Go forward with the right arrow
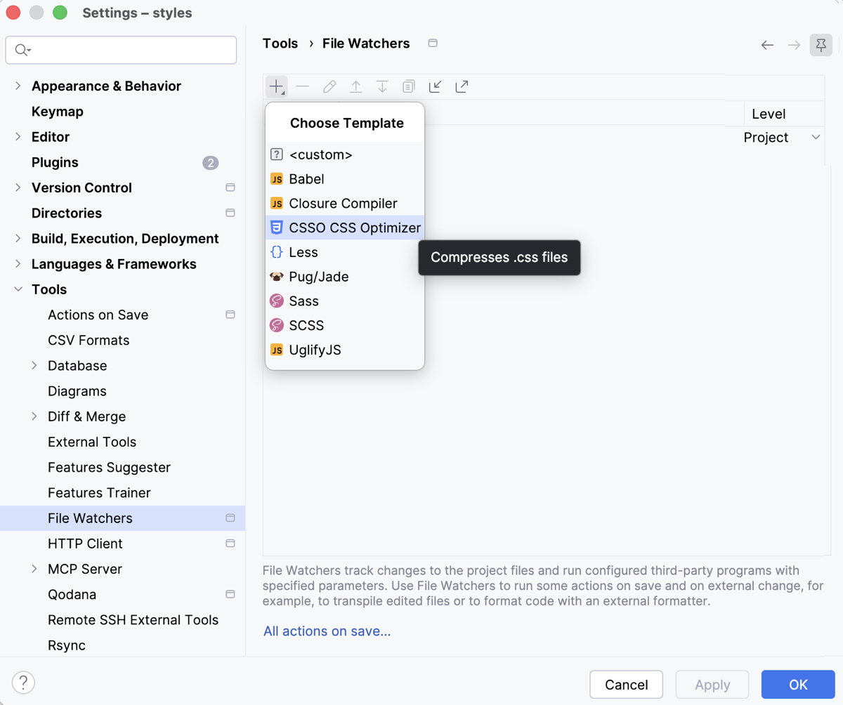Screen dimensions: 843x705 tap(794, 45)
